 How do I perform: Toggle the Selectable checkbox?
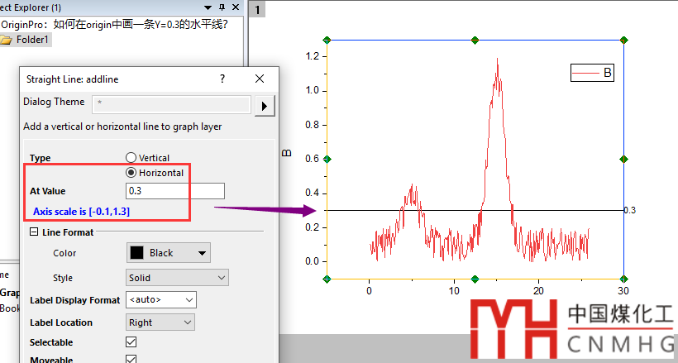point(131,342)
